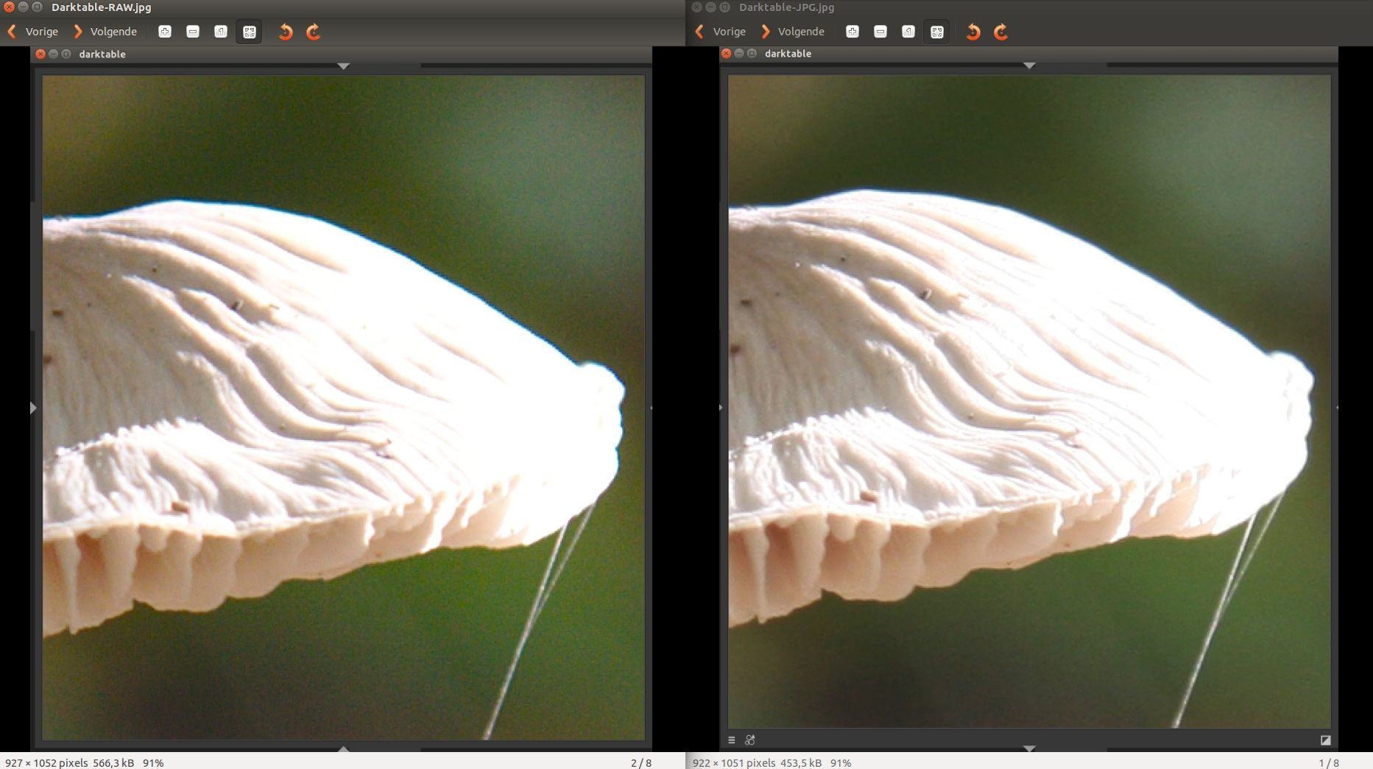Set Darktable-RAW.jpg to normal size (1:1)
Screen dimensions: 1373x769
point(221,32)
